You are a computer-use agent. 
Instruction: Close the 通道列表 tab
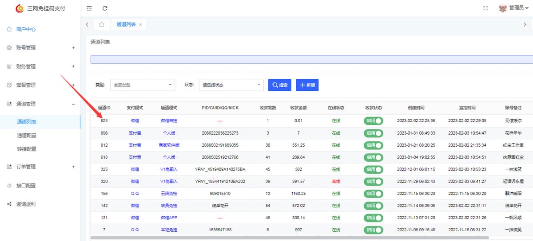click(x=141, y=25)
